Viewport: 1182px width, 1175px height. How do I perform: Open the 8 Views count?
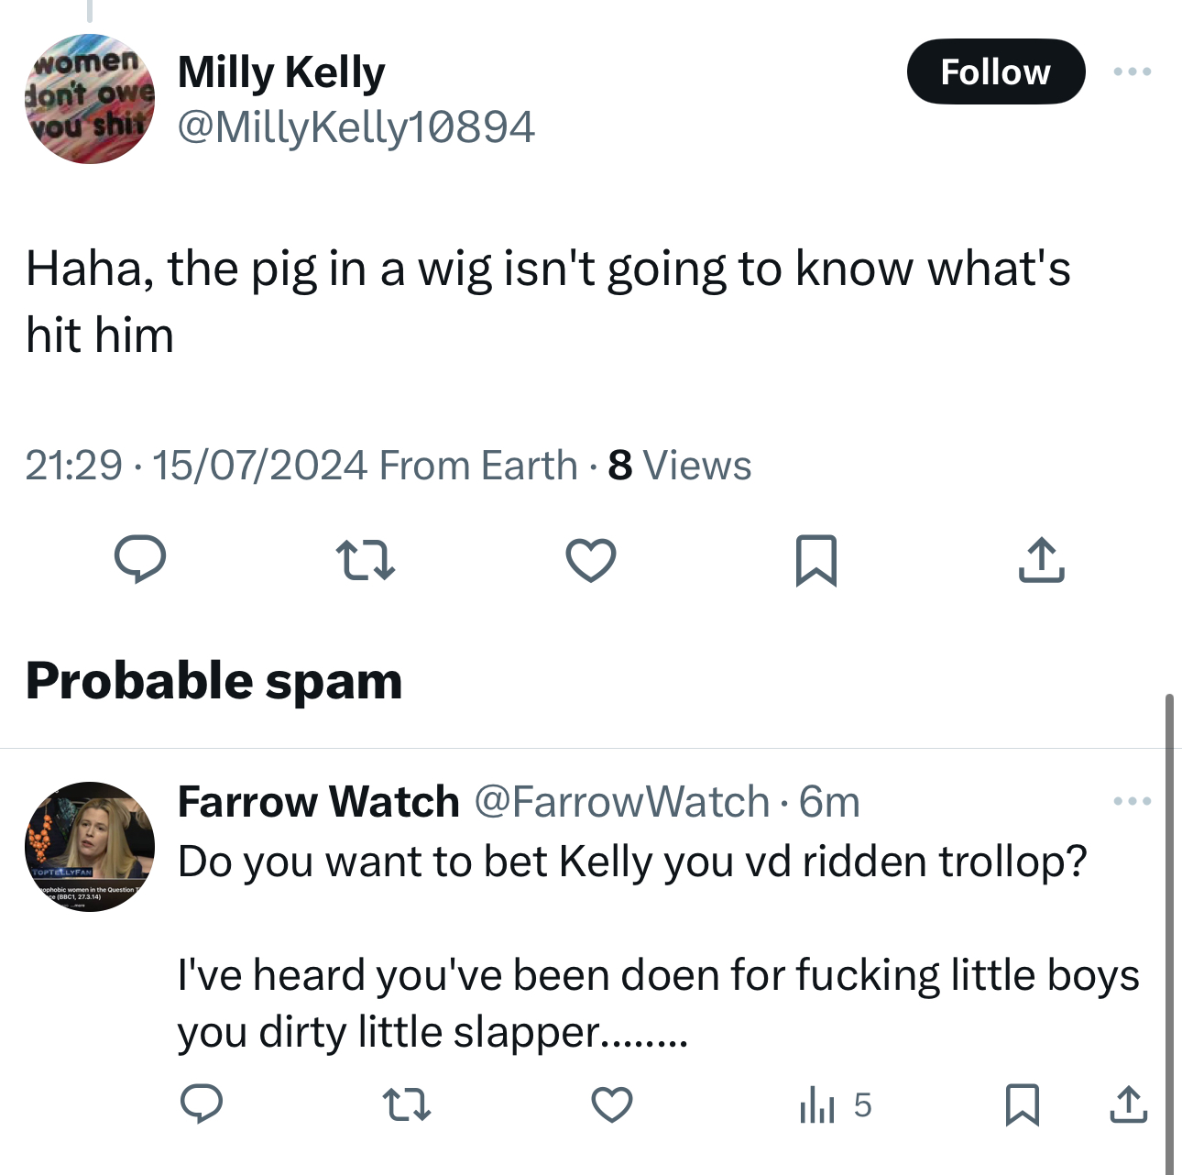[x=679, y=466]
